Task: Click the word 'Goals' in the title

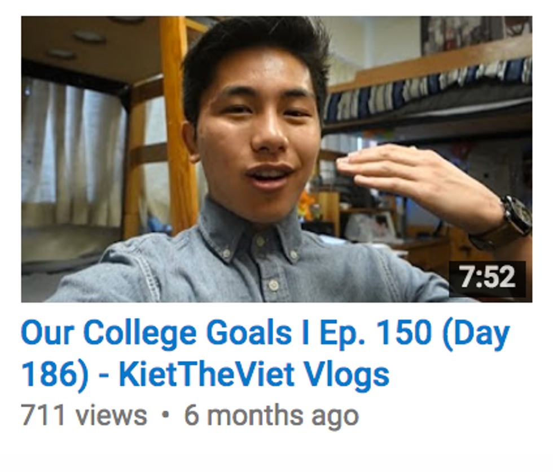Action: 249,333
